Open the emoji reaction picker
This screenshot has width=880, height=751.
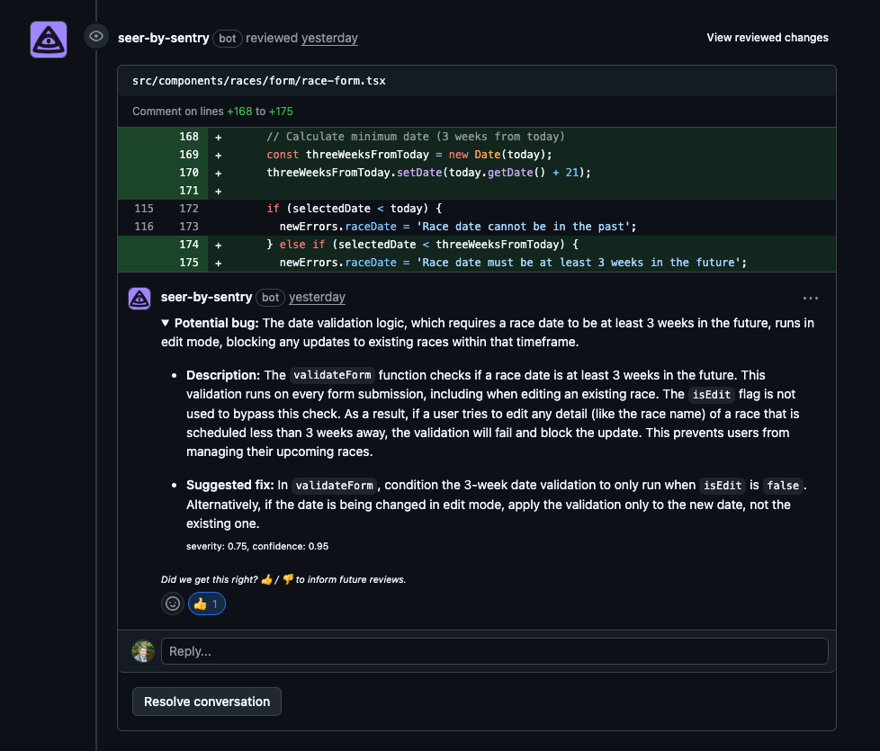pyautogui.click(x=172, y=603)
